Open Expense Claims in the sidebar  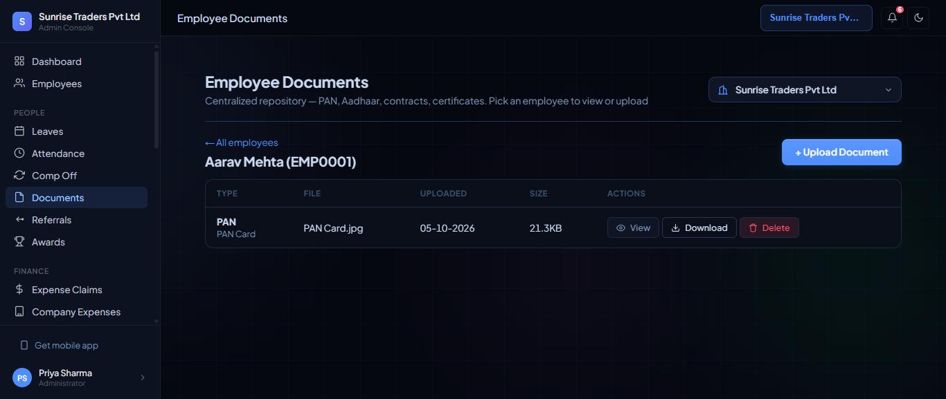[x=76, y=290]
